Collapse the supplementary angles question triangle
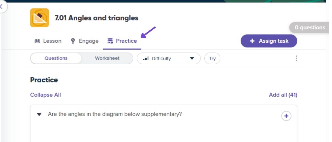The height and width of the screenshot is (142, 332). pos(39,114)
